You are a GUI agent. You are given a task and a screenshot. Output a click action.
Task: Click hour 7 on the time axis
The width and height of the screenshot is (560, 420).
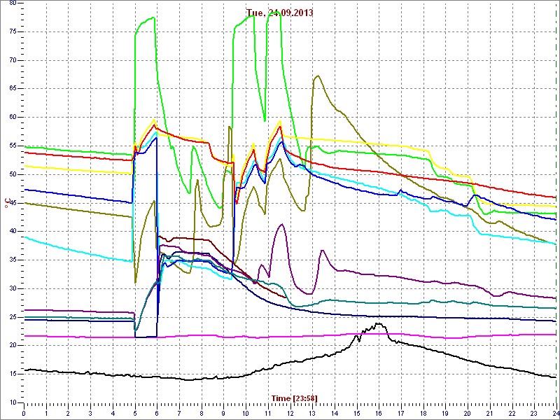coord(179,413)
